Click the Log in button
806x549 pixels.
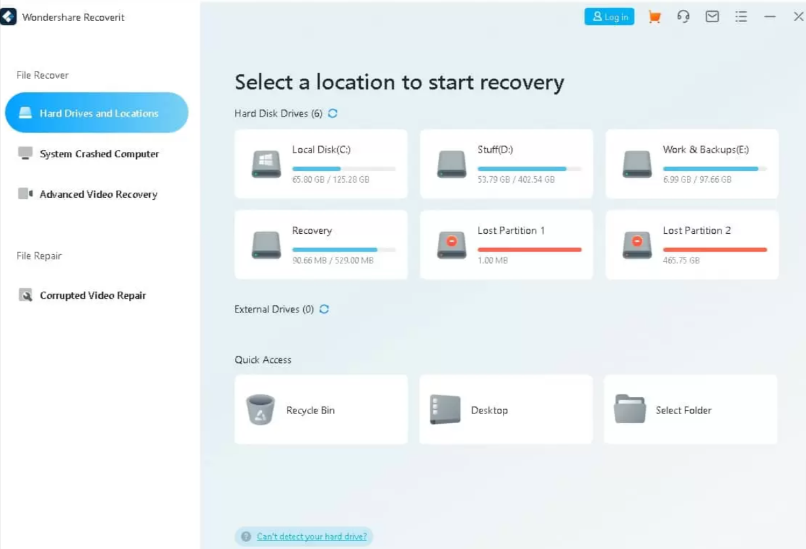point(609,17)
